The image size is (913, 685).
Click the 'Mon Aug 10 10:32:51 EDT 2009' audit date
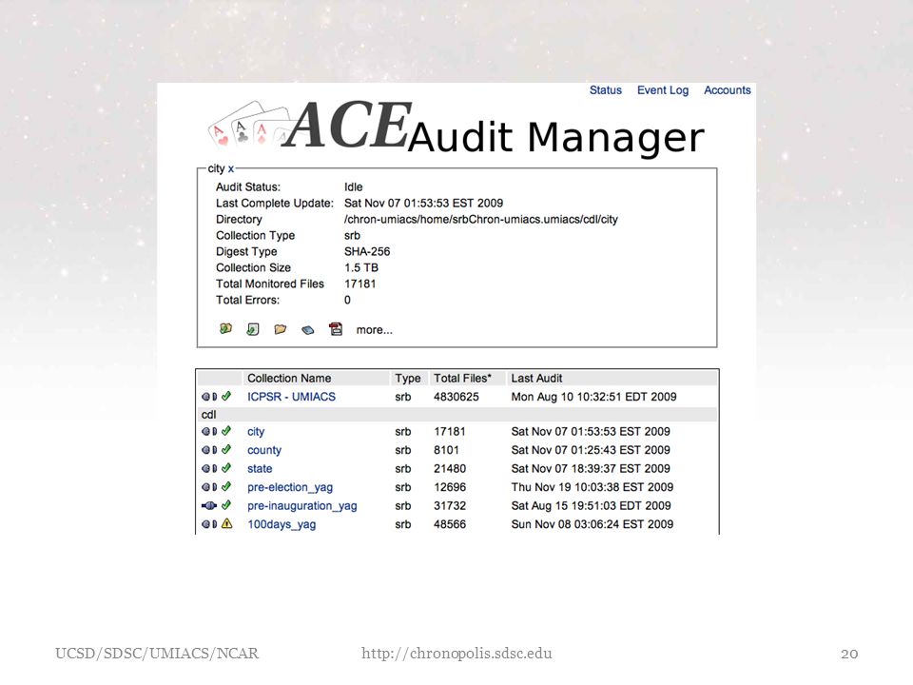593,397
